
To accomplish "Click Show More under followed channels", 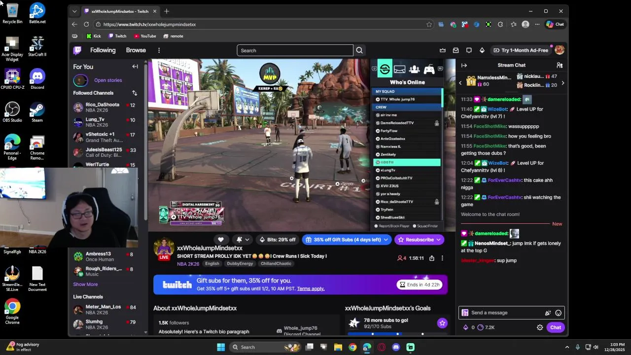I will pyautogui.click(x=85, y=284).
